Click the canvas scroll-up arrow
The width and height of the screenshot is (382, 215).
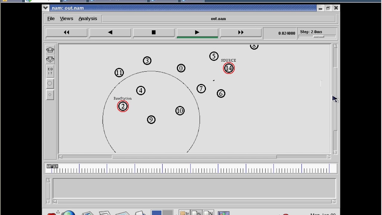tap(335, 46)
